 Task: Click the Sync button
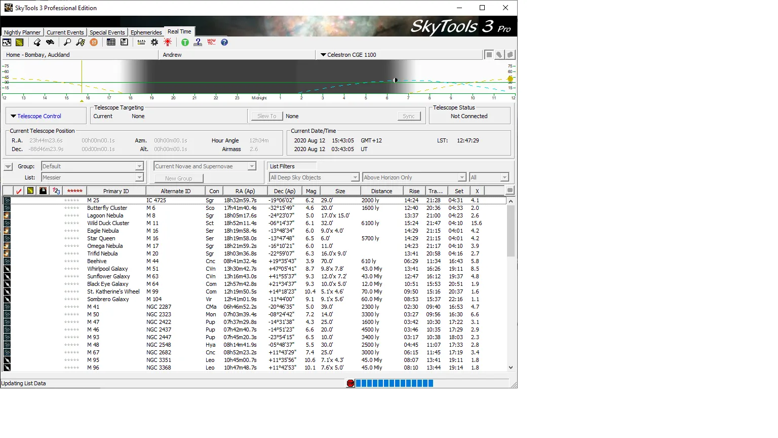click(409, 116)
